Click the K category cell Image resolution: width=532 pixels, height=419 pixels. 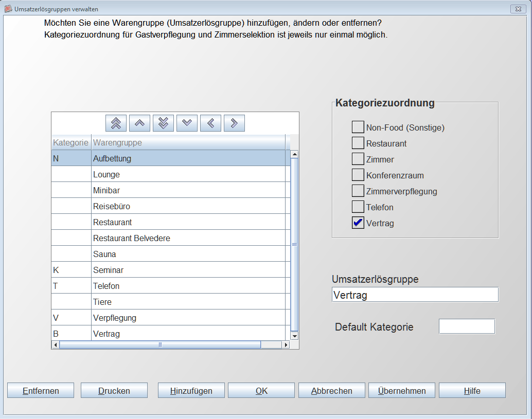(x=71, y=270)
